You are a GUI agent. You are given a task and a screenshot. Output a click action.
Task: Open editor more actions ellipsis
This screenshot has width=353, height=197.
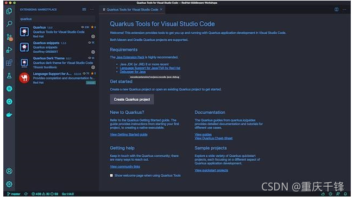(344, 9)
